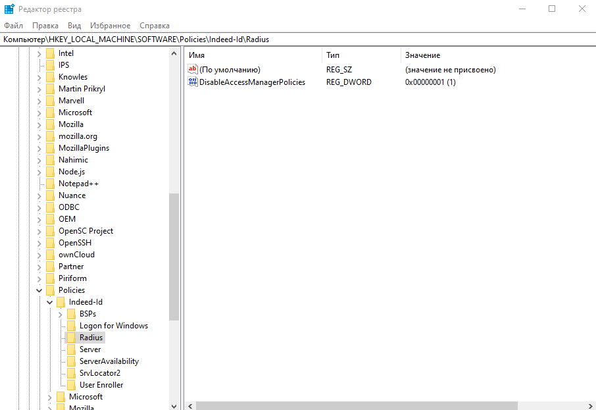Image resolution: width=596 pixels, height=410 pixels.
Task: Open the Избранное menu
Action: click(x=111, y=26)
